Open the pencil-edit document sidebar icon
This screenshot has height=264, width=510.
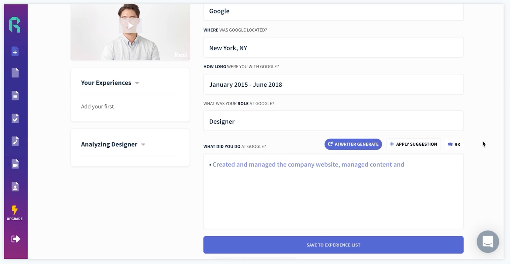pos(15,141)
